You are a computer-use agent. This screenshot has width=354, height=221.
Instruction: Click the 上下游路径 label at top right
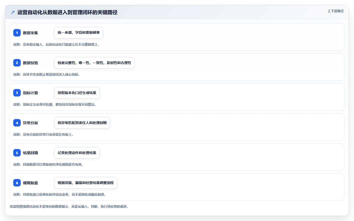(x=336, y=11)
